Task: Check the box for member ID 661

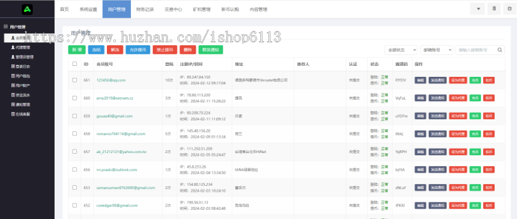Action: click(75, 80)
